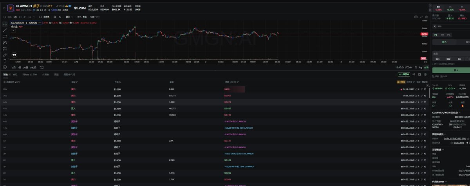Viewport: 470px width, 186px height.
Task: Select the pattern drawing tool
Action: pyautogui.click(x=4, y=43)
